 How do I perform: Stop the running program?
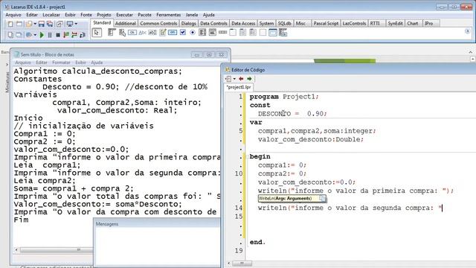pos(58,35)
